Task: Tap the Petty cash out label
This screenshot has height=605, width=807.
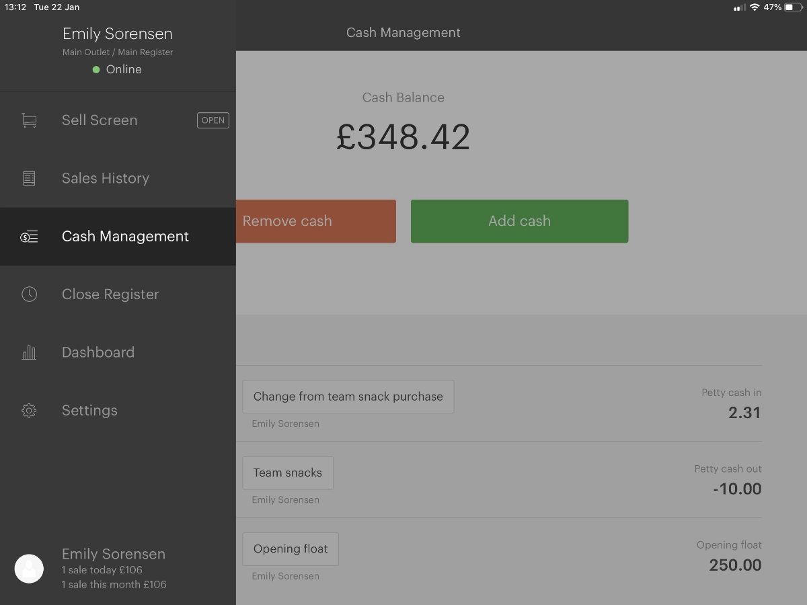Action: coord(728,469)
